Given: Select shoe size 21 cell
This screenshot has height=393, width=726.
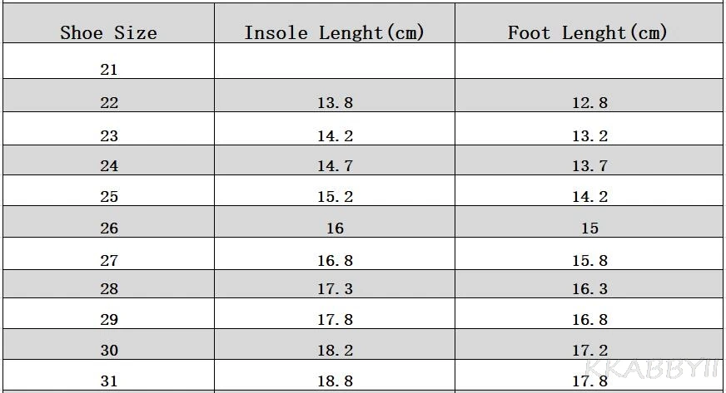Looking at the screenshot, I should pos(109,70).
